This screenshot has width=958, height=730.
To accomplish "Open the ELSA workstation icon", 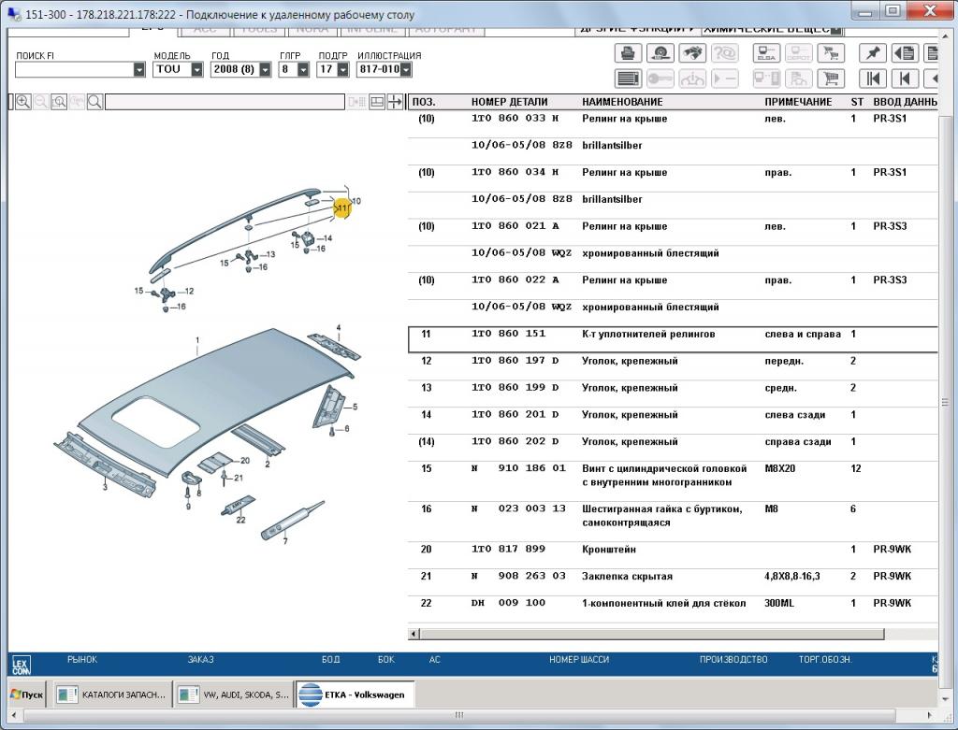I will pos(766,53).
